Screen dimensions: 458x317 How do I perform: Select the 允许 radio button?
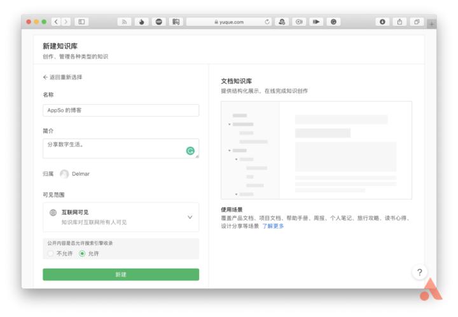tap(82, 253)
